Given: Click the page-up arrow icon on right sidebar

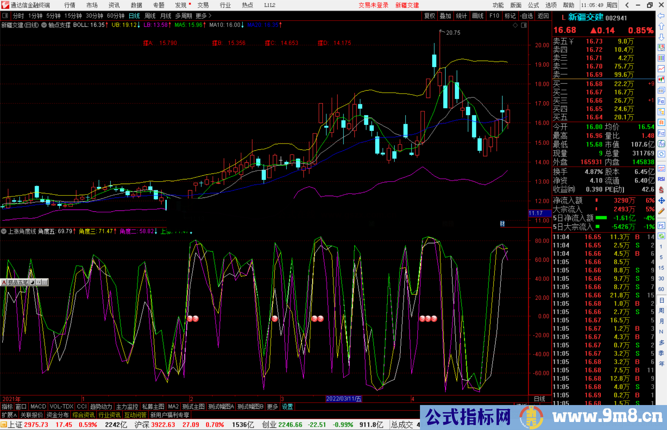Looking at the screenshot, I should 661,27.
